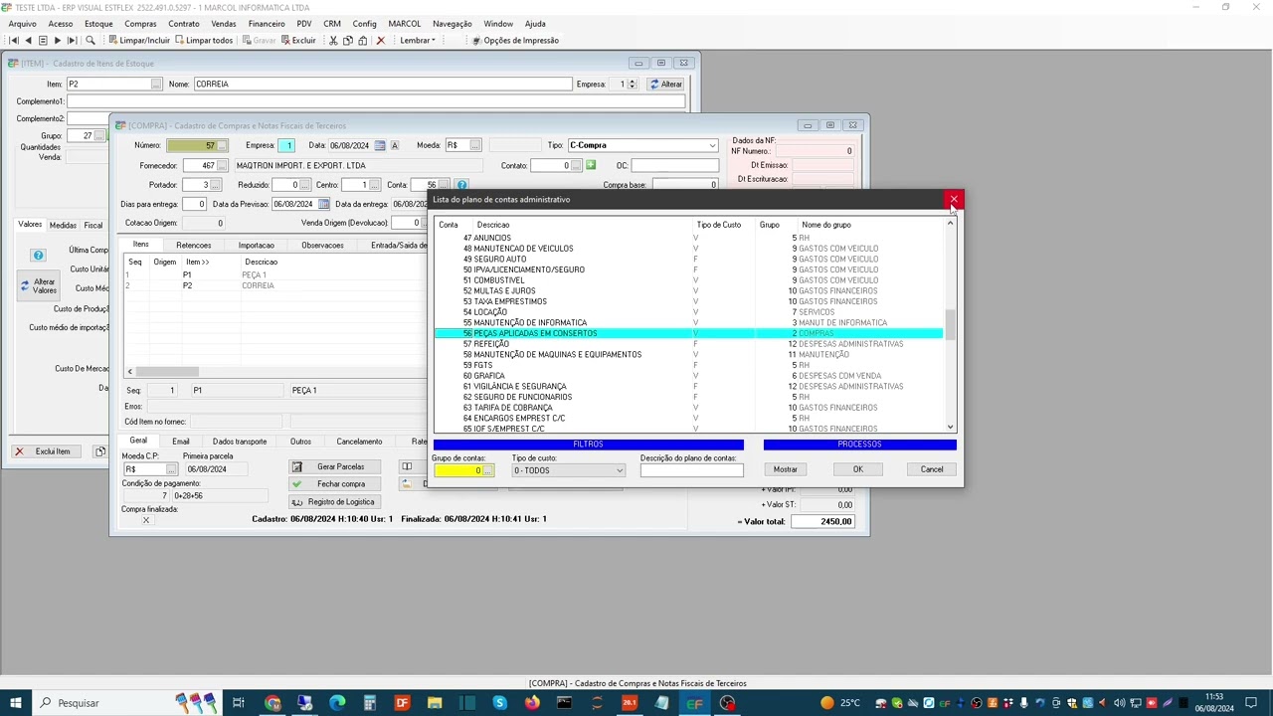
Task: Open Moeda lookup button in COMPRA window
Action: click(x=475, y=146)
